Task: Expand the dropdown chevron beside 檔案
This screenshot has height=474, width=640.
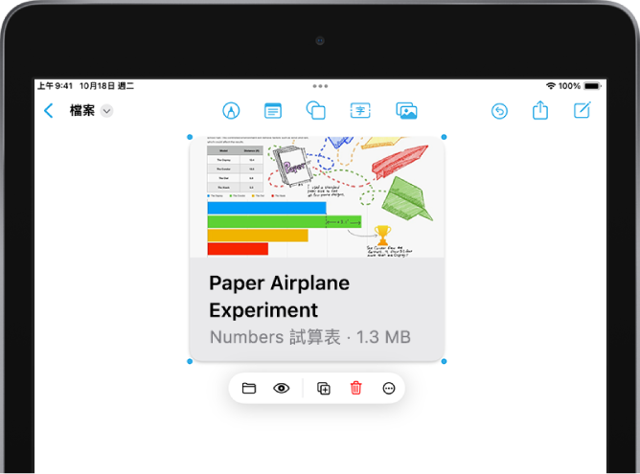Action: [x=107, y=111]
